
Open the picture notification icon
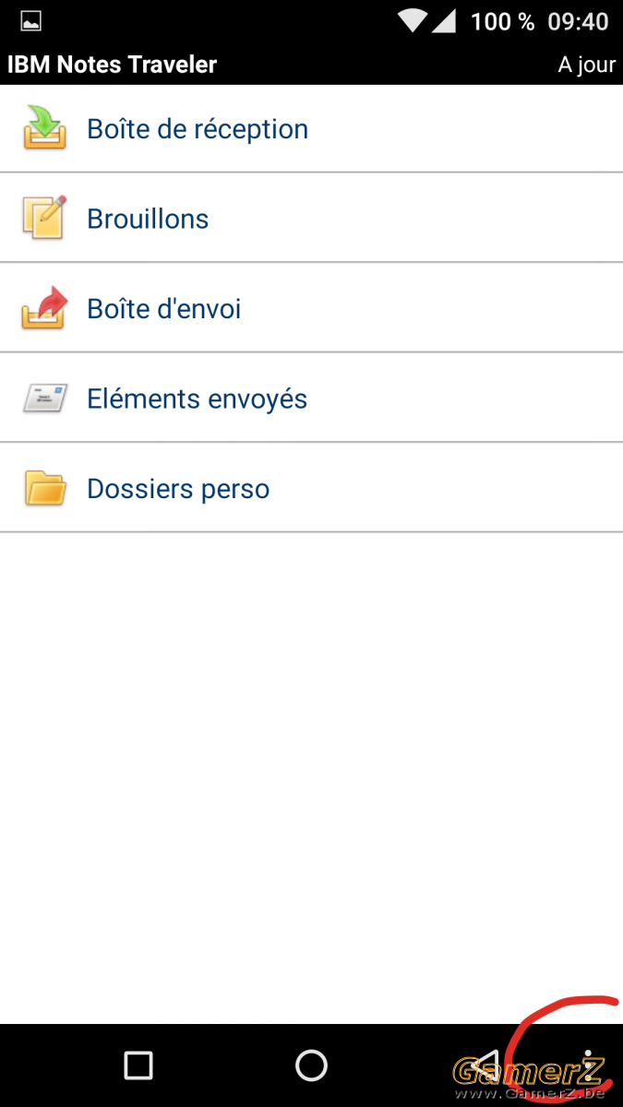[31, 20]
